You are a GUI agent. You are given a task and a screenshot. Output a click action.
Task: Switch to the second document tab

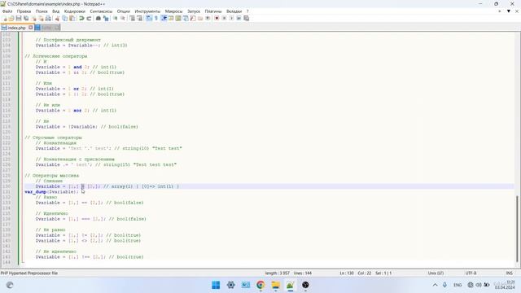point(47,28)
